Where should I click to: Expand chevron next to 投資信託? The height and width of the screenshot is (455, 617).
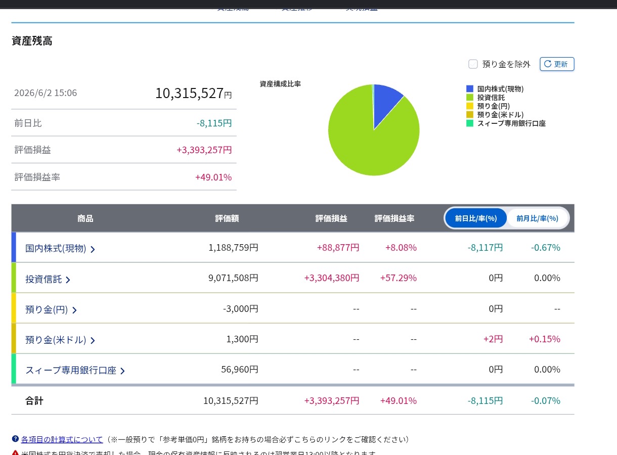68,280
